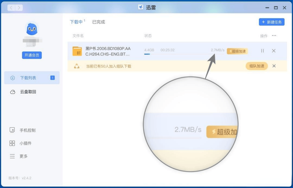Click the task download progress bar
This screenshot has width=293, height=188.
(x=184, y=54)
